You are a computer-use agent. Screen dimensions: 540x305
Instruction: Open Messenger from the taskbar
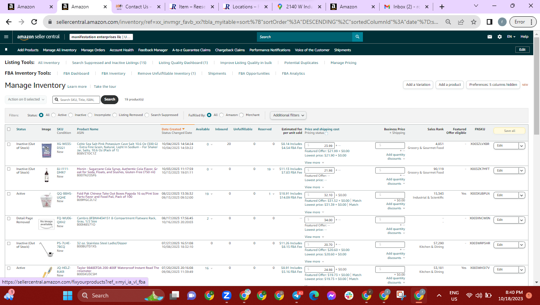click(x=332, y=295)
